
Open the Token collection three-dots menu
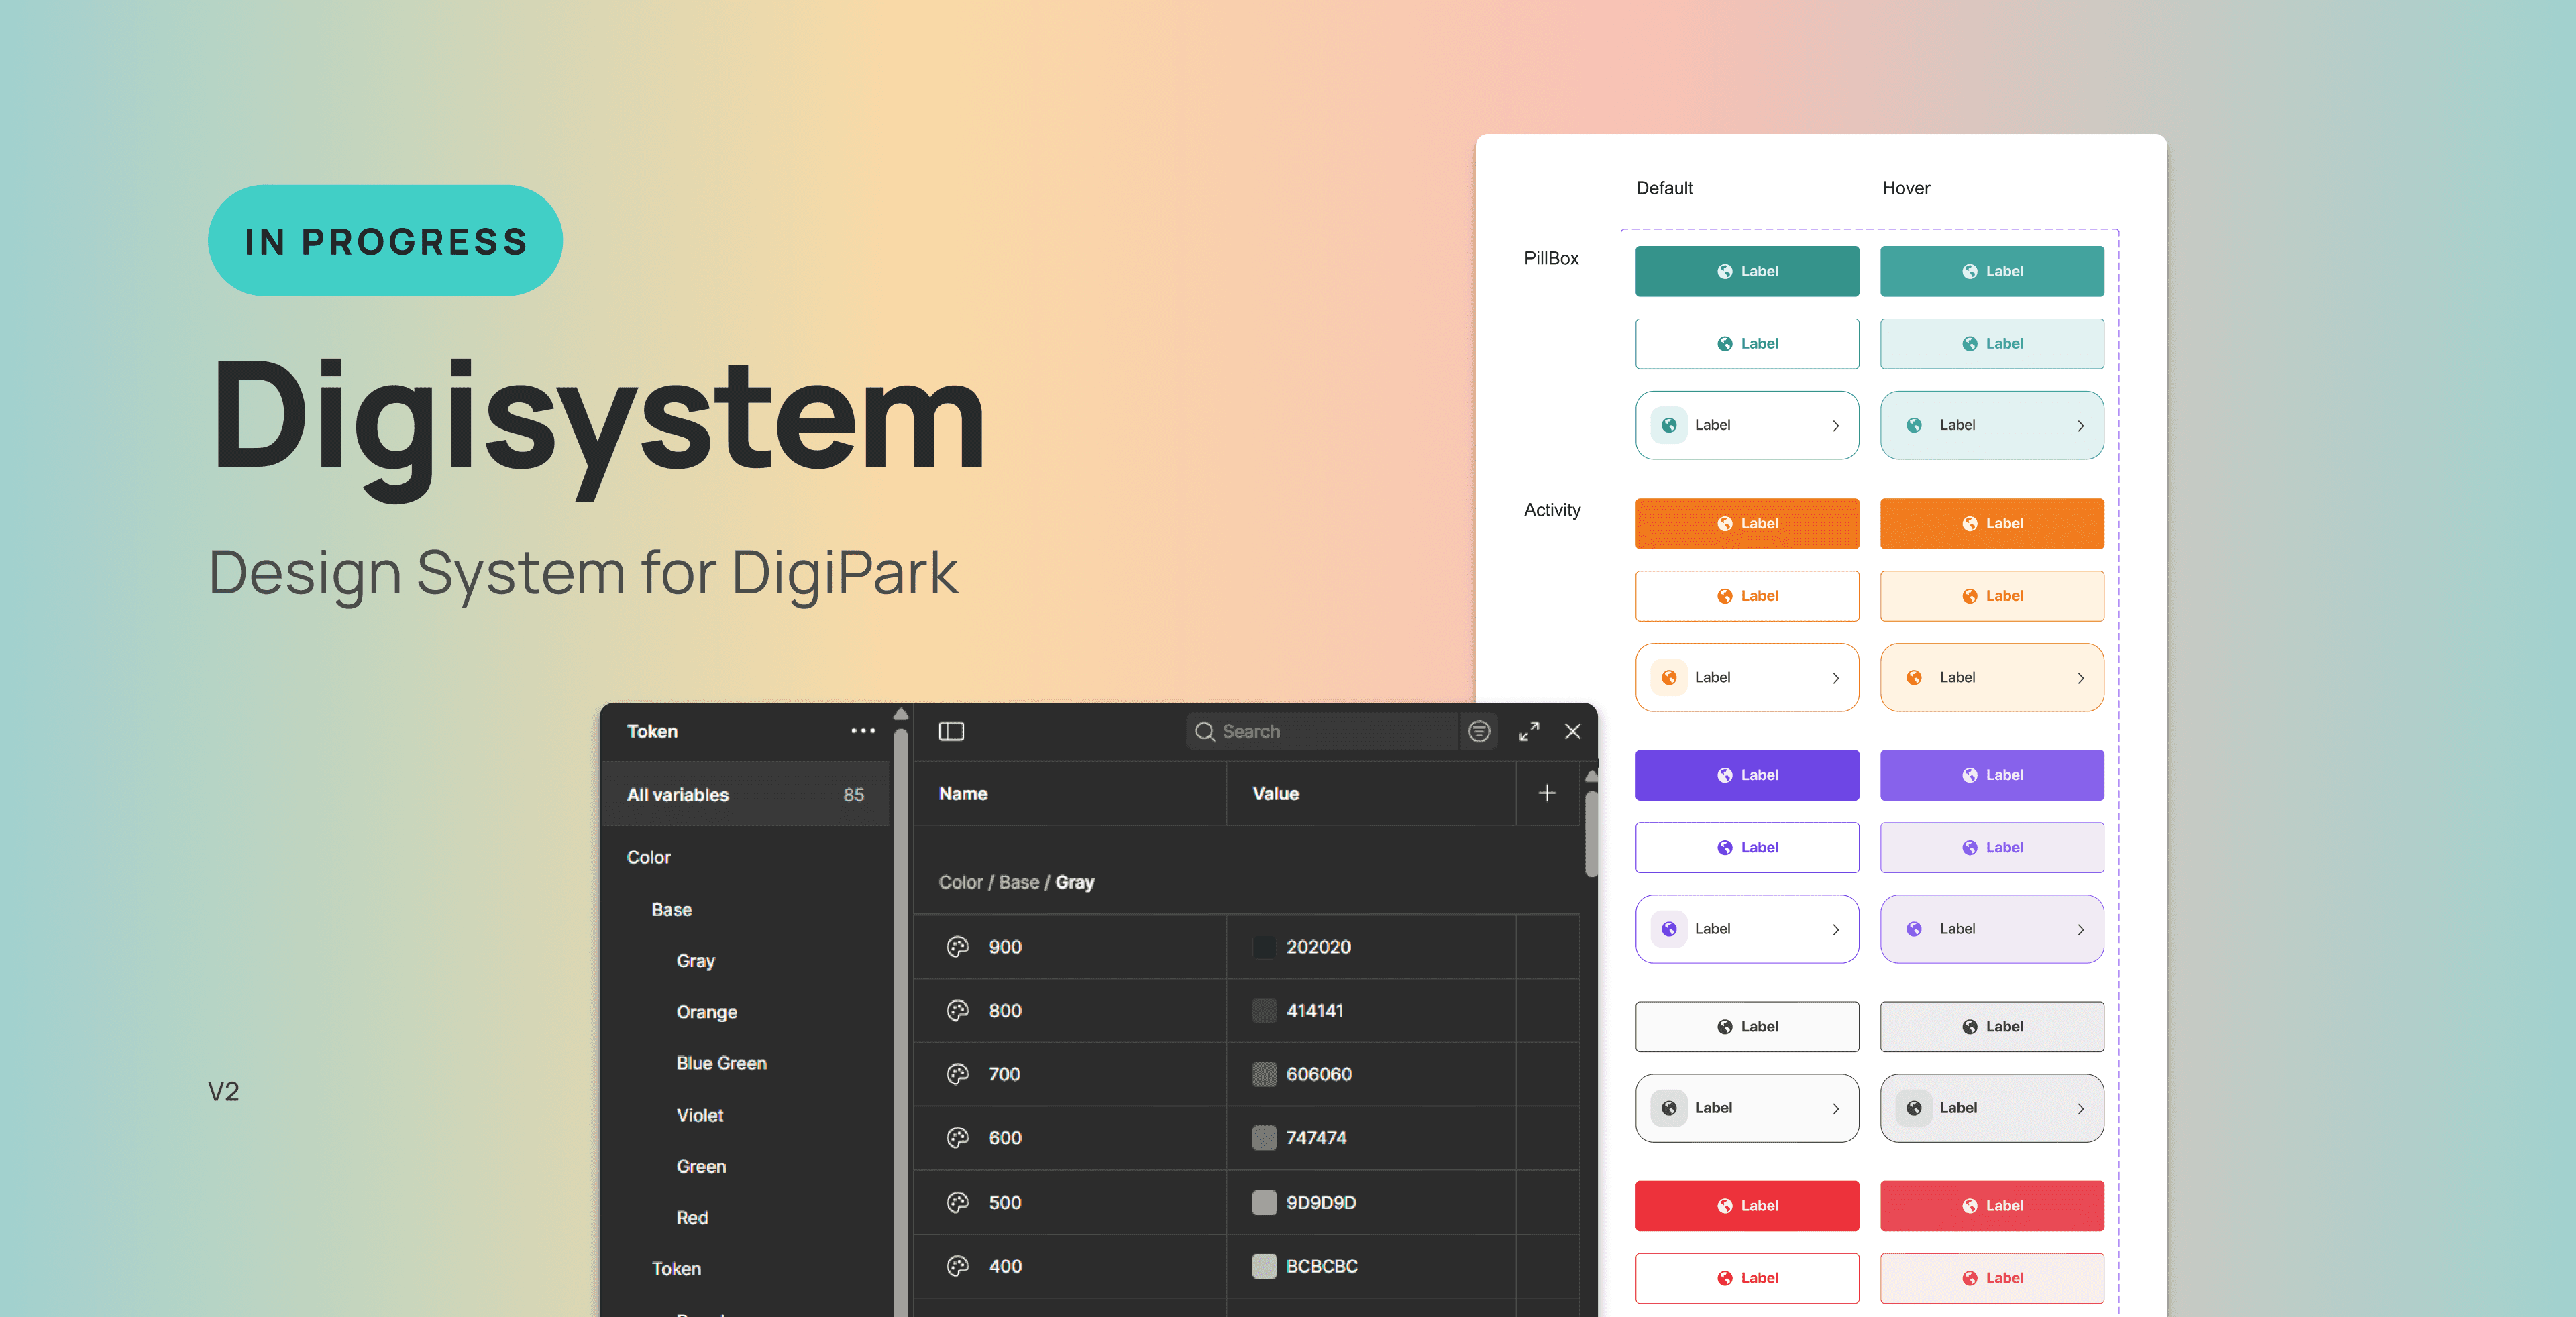pyautogui.click(x=863, y=730)
